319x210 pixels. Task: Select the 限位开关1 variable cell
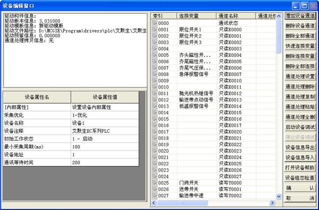pyautogui.click(x=196, y=29)
